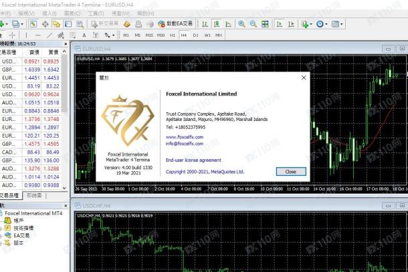This screenshot has width=408, height=272.
Task: Select Foxcel International MT4 in Navigator
Action: pos(33,213)
